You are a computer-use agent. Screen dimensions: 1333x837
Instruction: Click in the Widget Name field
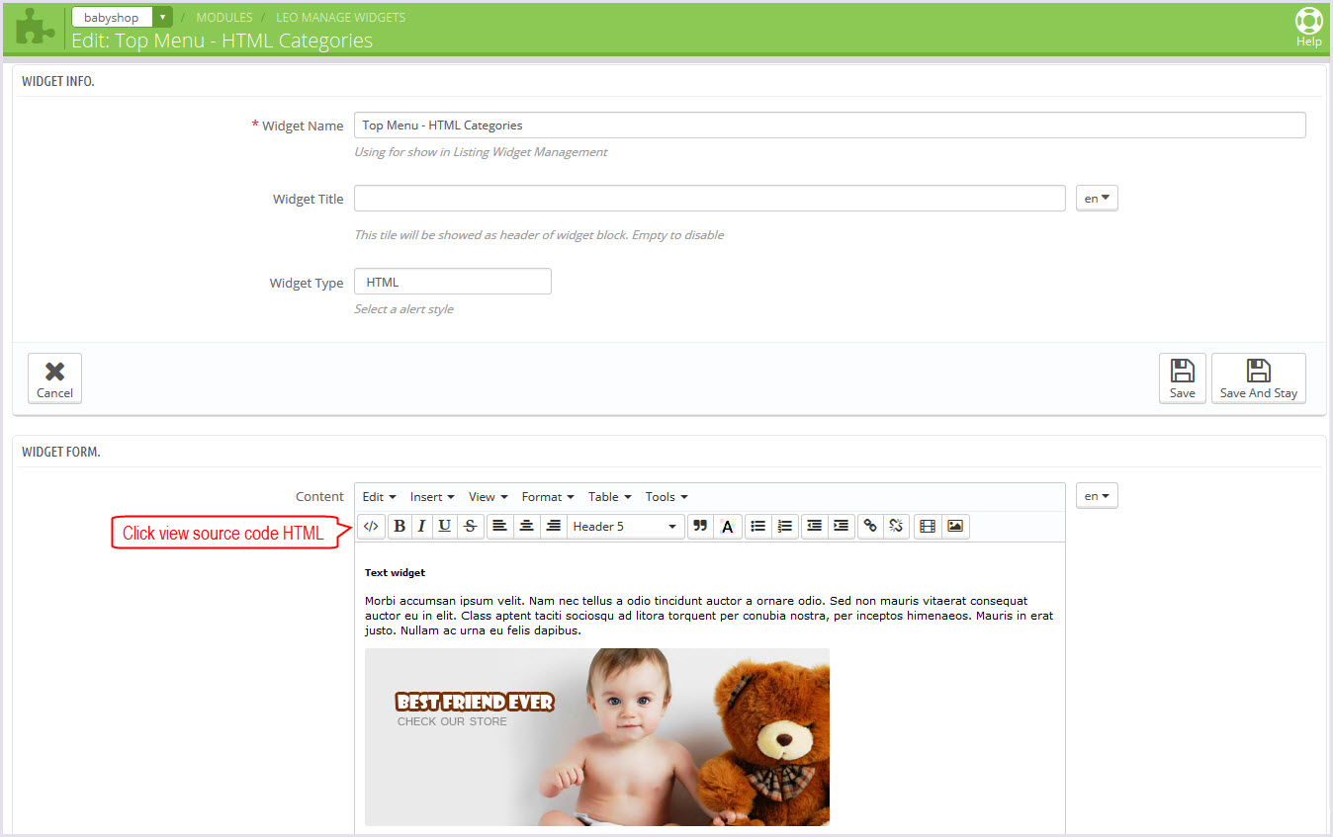click(x=830, y=126)
